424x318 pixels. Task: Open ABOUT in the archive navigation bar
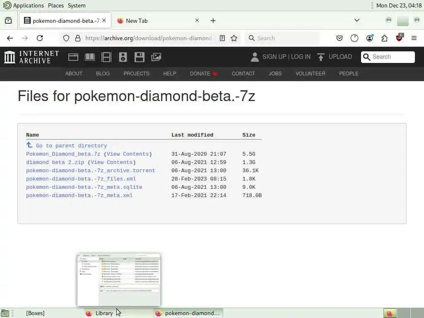tap(74, 74)
